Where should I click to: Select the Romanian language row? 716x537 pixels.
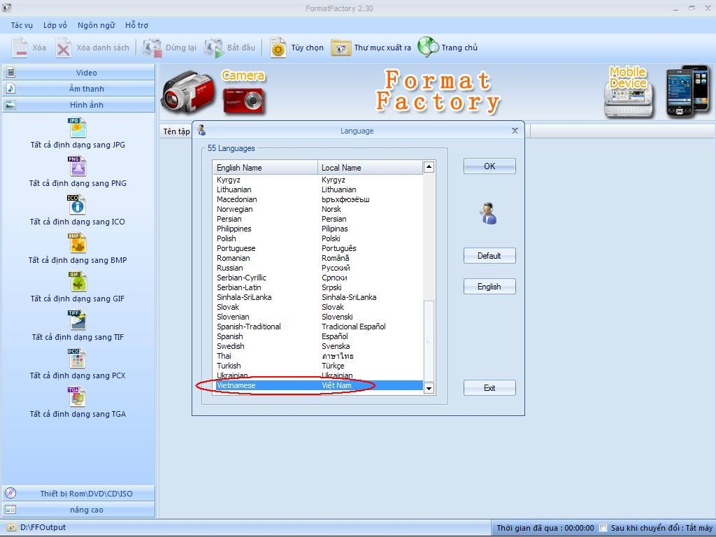318,258
